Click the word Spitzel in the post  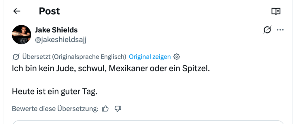click(196, 69)
